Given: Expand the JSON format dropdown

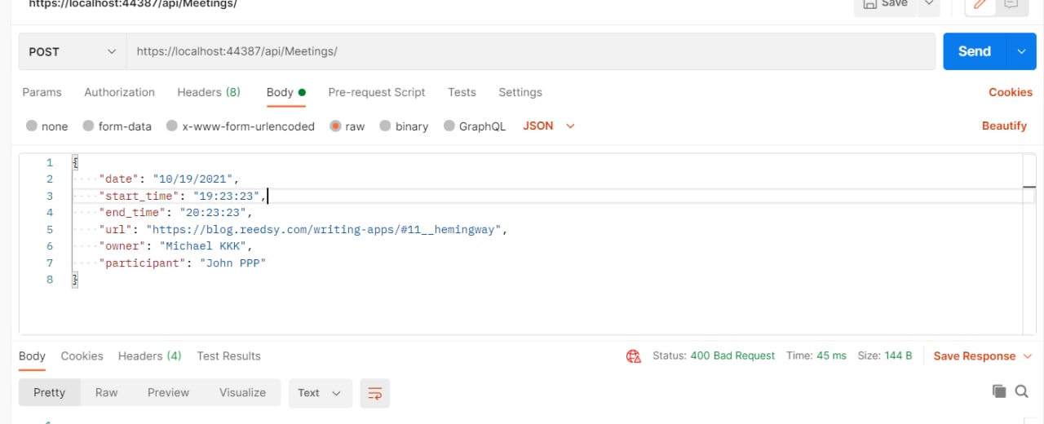Looking at the screenshot, I should (549, 126).
